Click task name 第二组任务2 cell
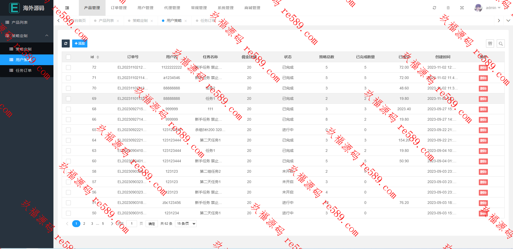This screenshot has width=513, height=249. (x=210, y=172)
